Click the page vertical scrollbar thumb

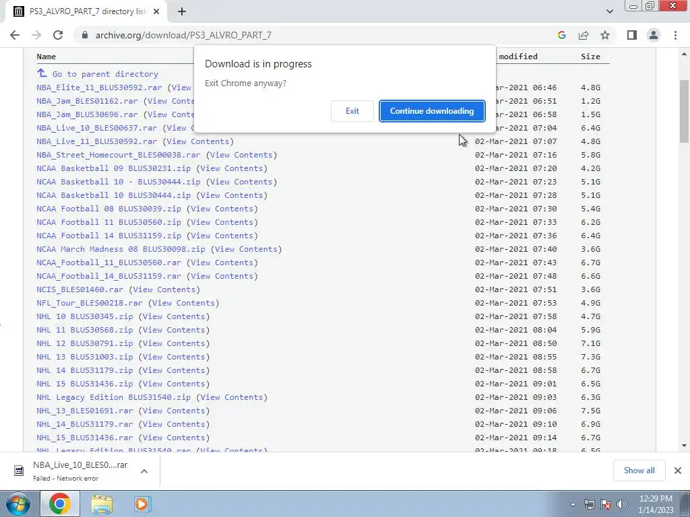(x=684, y=111)
